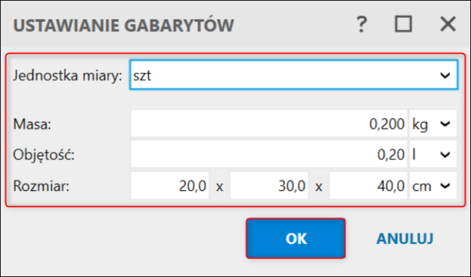
Task: Click the Masa label
Action: click(x=32, y=124)
